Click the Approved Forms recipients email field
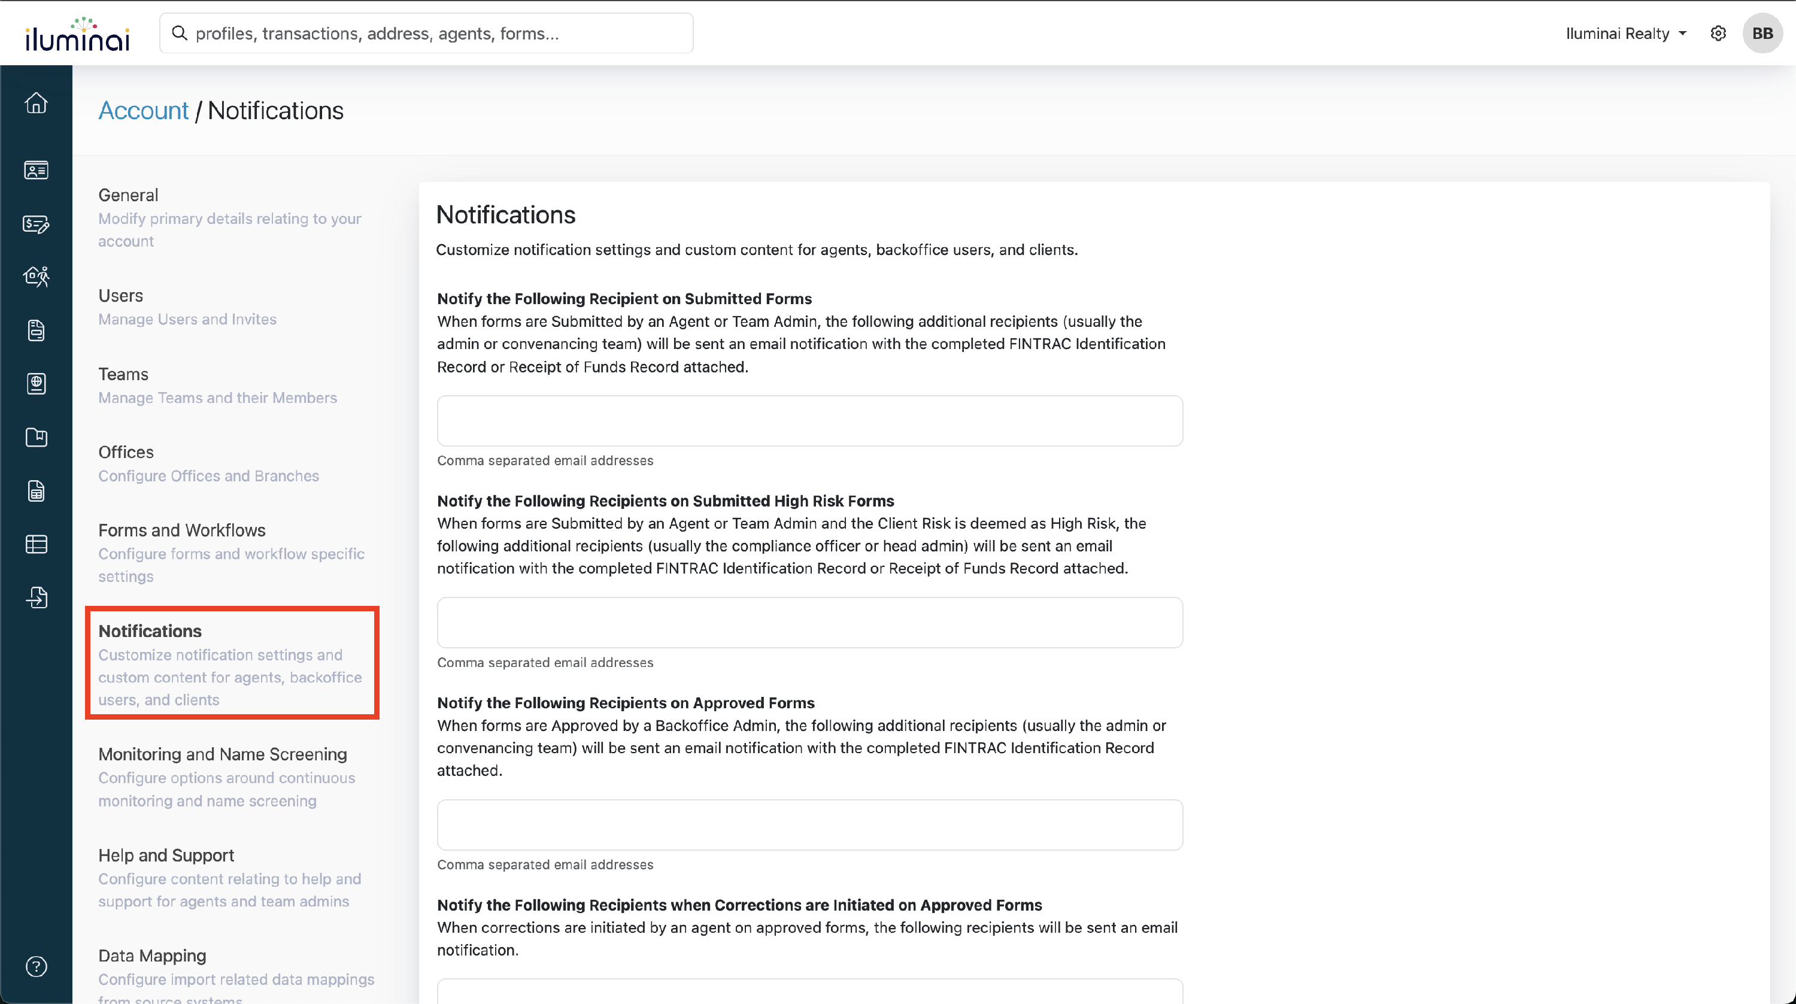Image resolution: width=1796 pixels, height=1004 pixels. click(x=809, y=825)
